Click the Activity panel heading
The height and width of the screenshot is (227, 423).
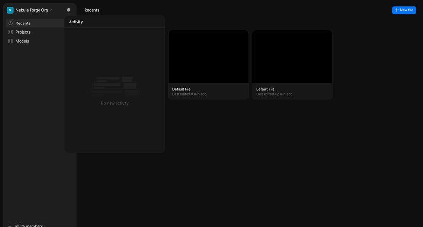coord(76,22)
